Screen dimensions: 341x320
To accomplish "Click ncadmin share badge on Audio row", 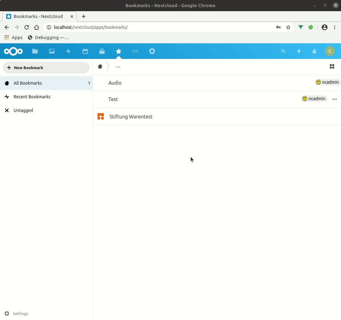I will point(328,82).
